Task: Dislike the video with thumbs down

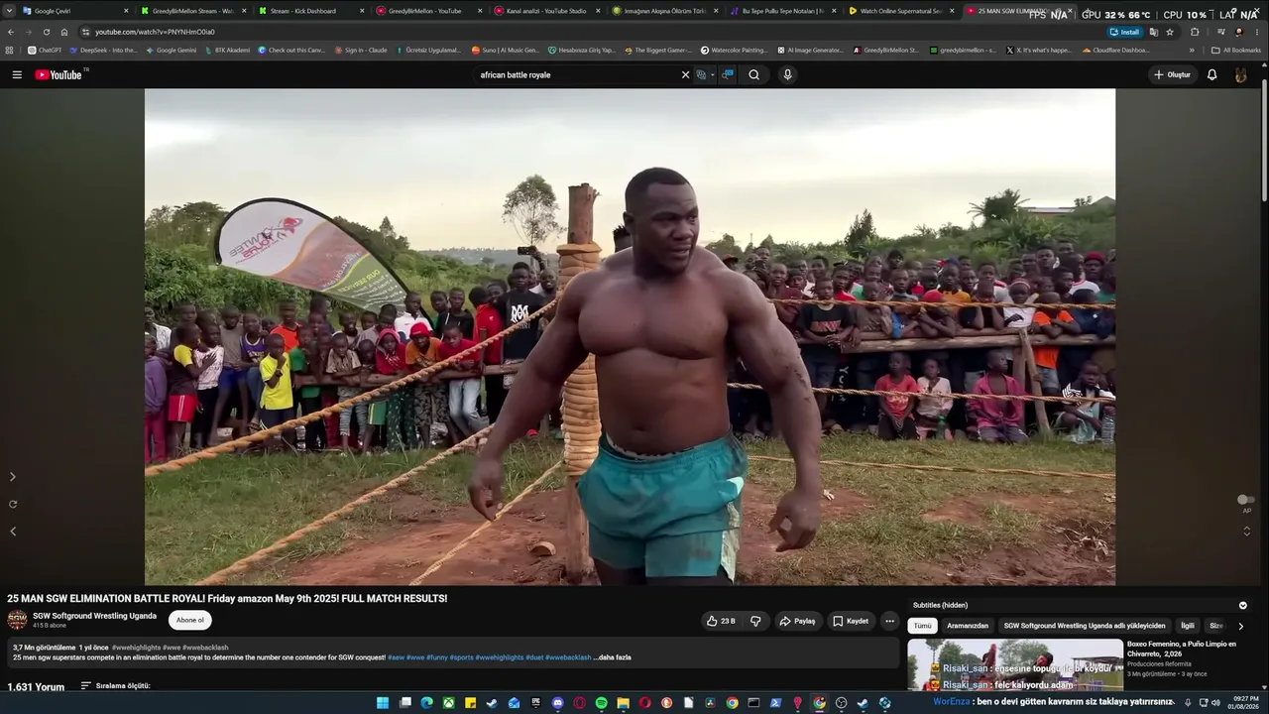Action: coord(755,621)
